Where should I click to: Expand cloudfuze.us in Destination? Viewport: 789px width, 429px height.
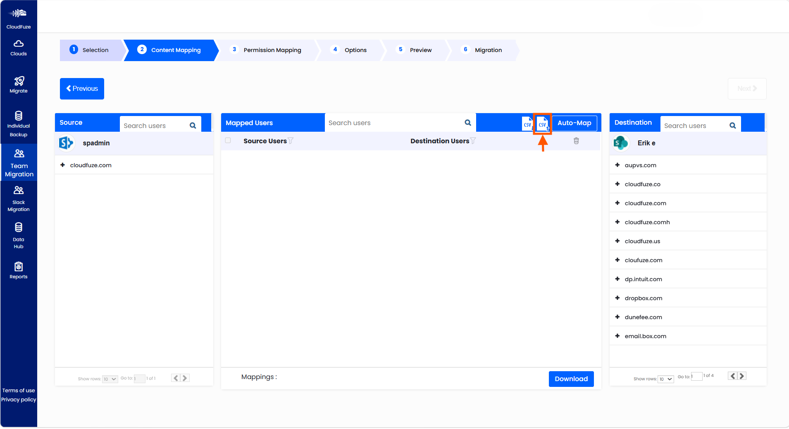click(617, 241)
